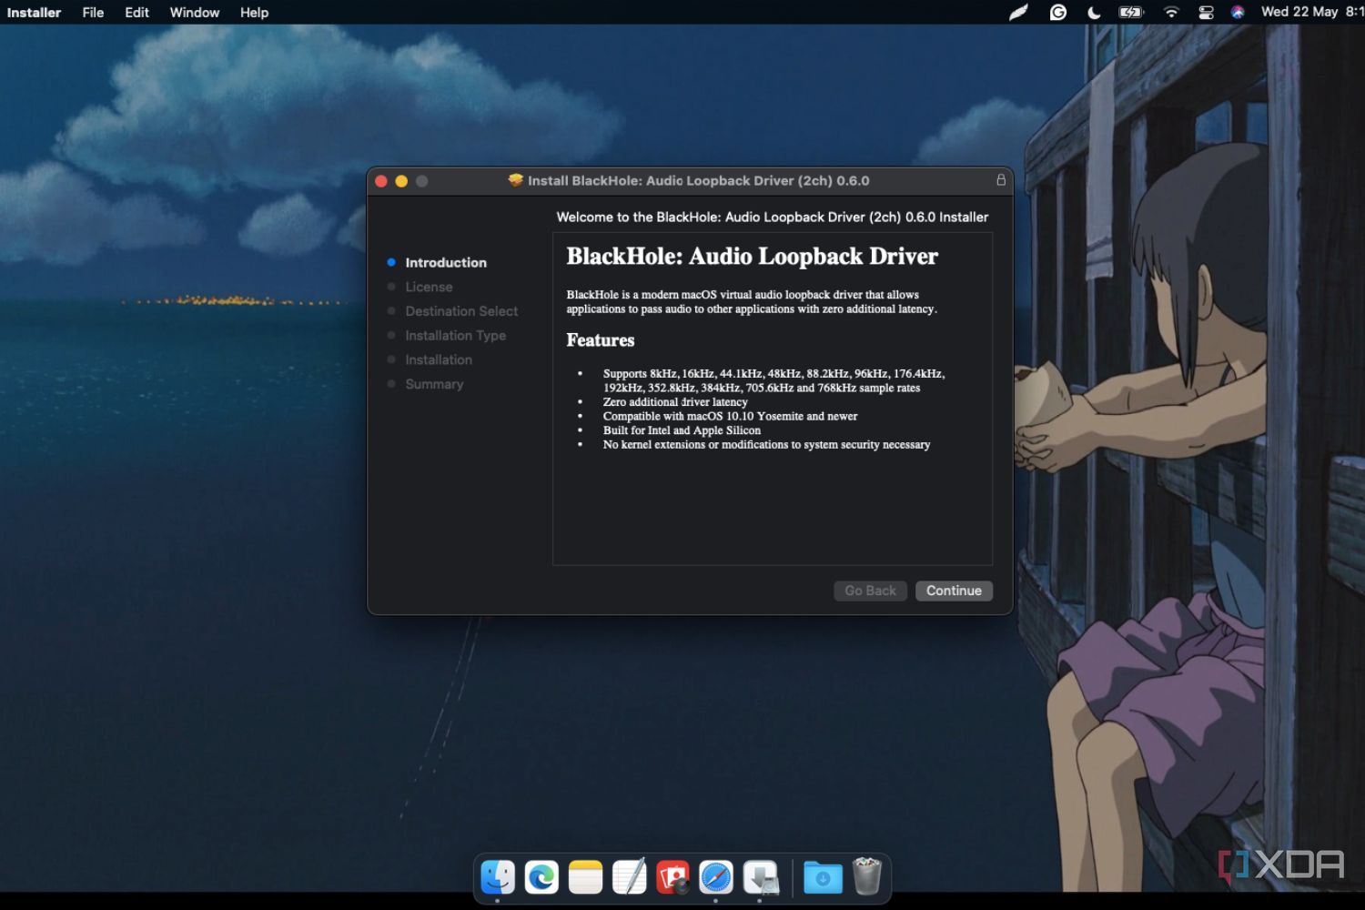Open the Trash in the Dock
This screenshot has width=1365, height=910.
(867, 876)
